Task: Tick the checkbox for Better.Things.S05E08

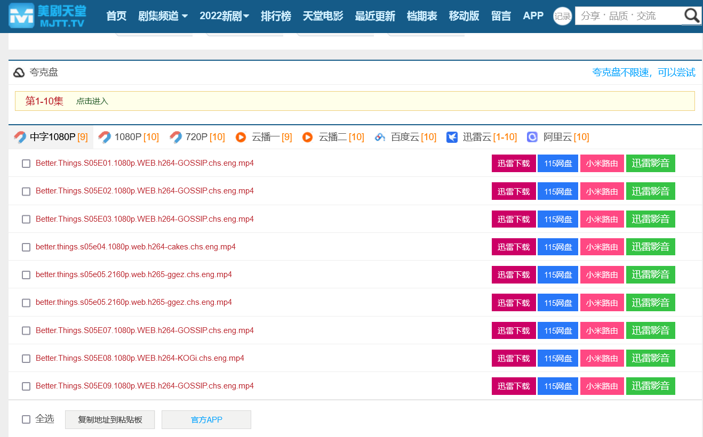Action: tap(26, 359)
